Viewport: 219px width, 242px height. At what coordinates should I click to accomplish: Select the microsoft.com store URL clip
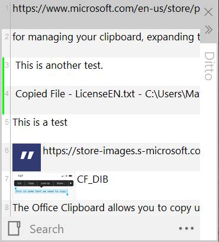coord(105,15)
